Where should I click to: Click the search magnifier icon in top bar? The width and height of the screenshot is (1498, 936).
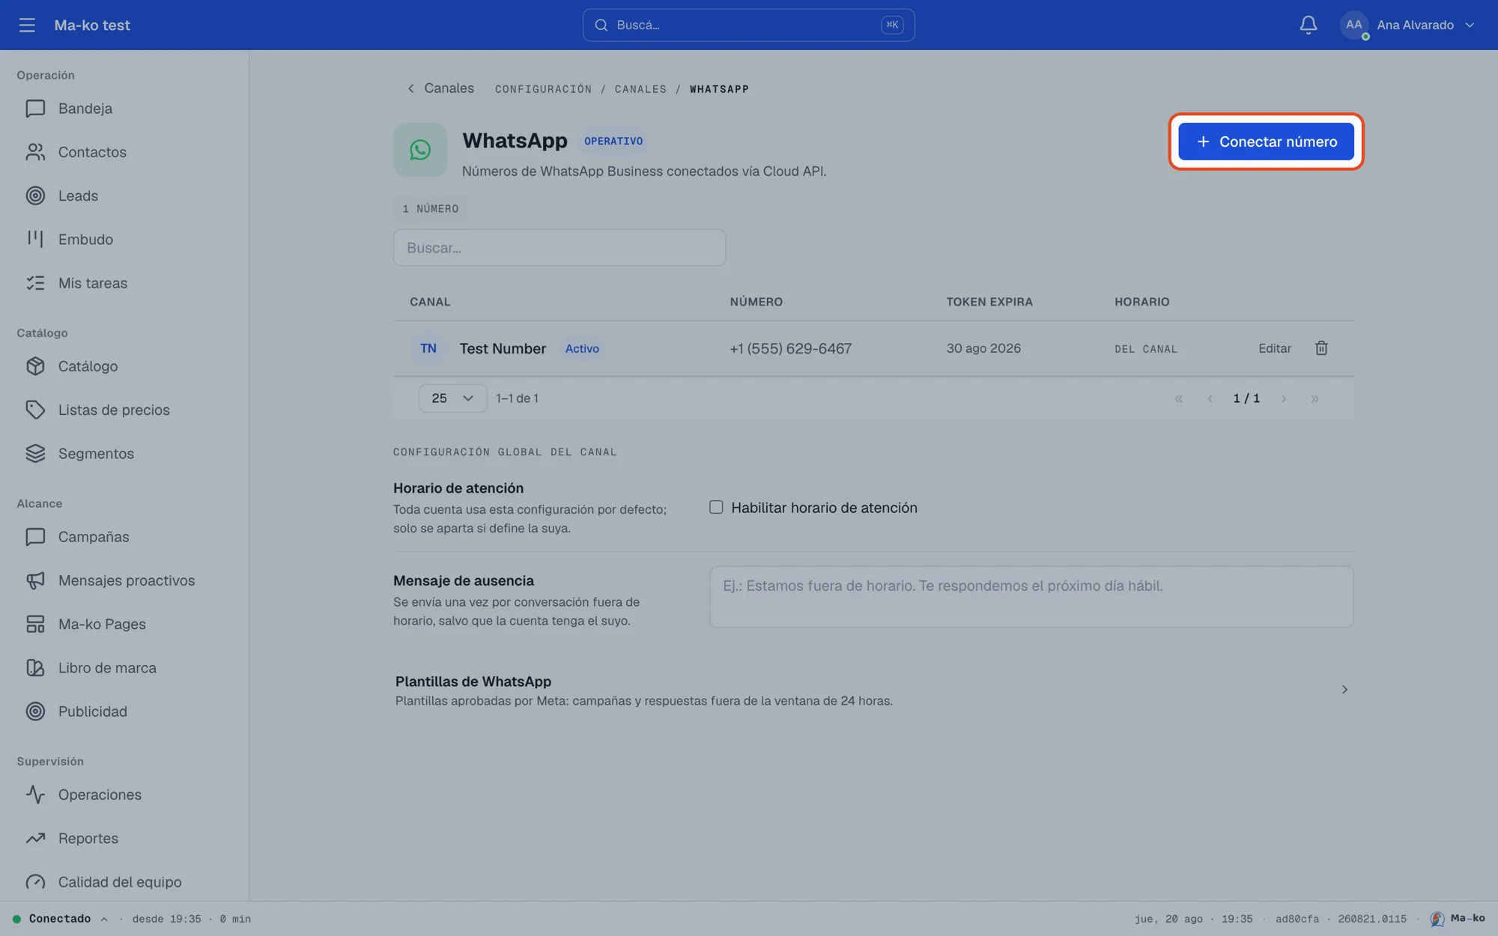(x=601, y=25)
